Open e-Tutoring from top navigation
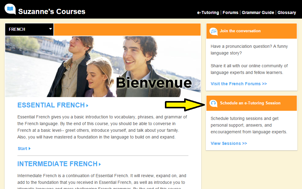Viewport: 302px width, 189px height. tap(208, 13)
